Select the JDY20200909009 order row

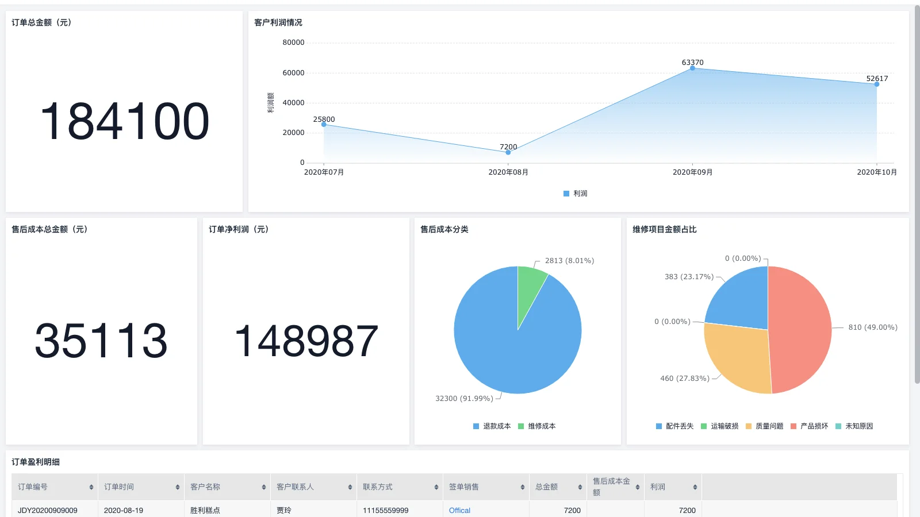pyautogui.click(x=48, y=510)
